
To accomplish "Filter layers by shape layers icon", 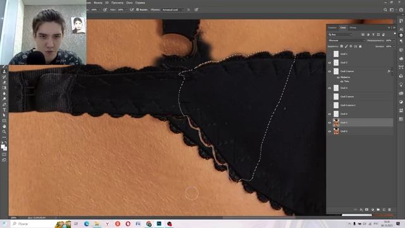I will point(378,34).
